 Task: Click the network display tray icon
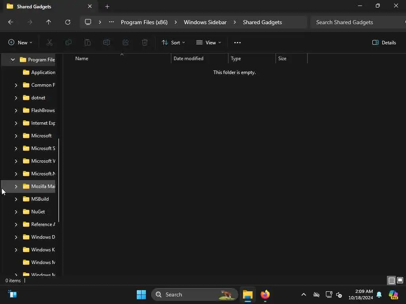tap(329, 294)
